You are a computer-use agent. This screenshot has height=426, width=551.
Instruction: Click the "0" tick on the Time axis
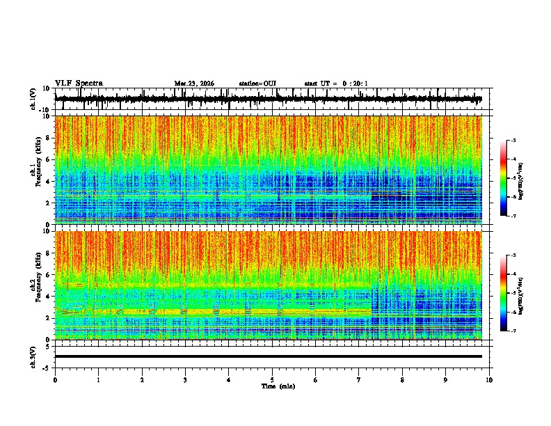click(55, 380)
